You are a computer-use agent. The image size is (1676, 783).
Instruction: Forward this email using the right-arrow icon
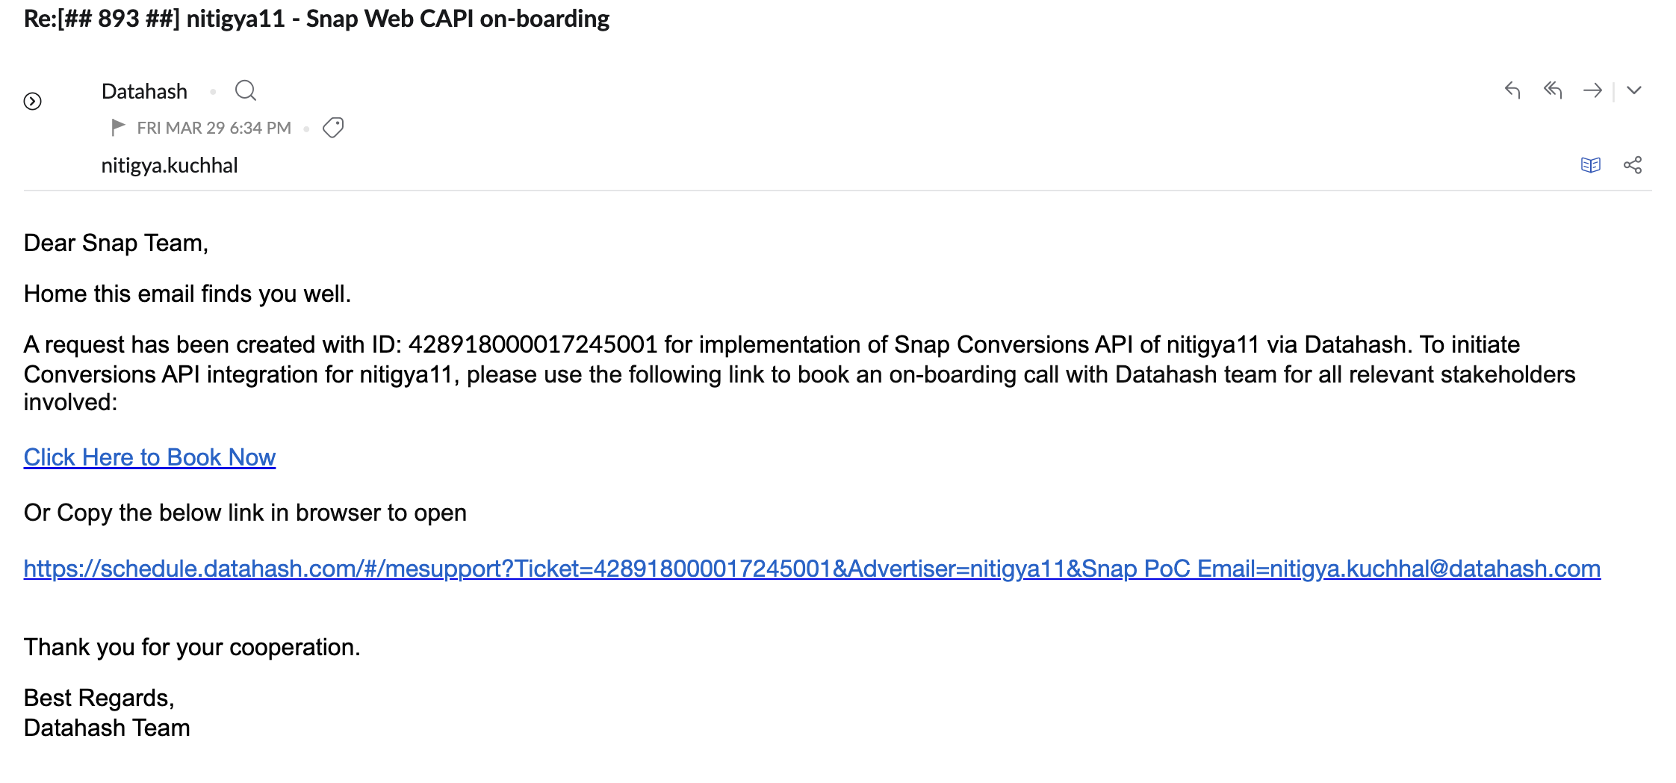[x=1592, y=90]
